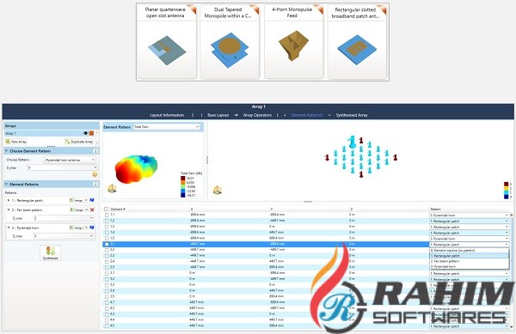Click the blue icon beside Pyramidal horn

pyautogui.click(x=92, y=228)
